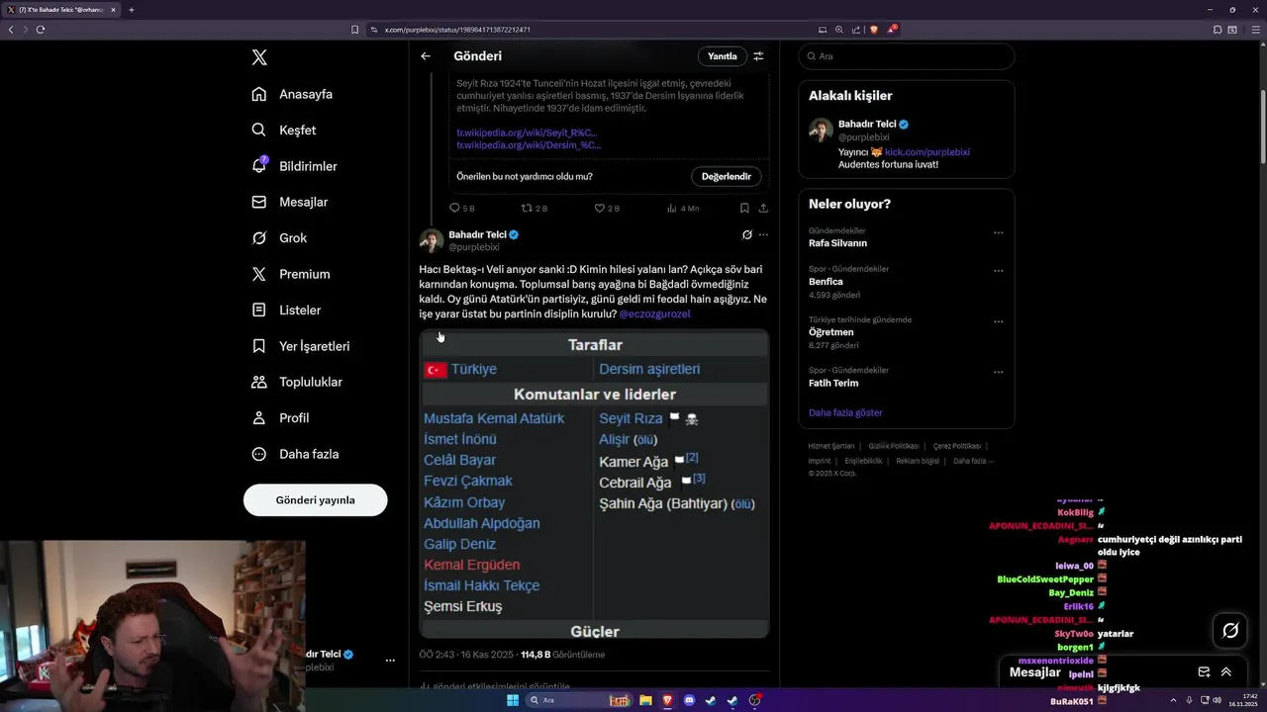Expand the Mesajlar drawer

coord(1225,671)
